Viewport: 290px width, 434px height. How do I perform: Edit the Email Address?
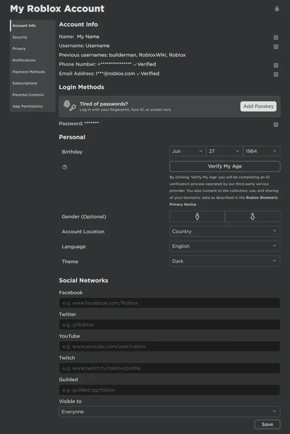[276, 74]
